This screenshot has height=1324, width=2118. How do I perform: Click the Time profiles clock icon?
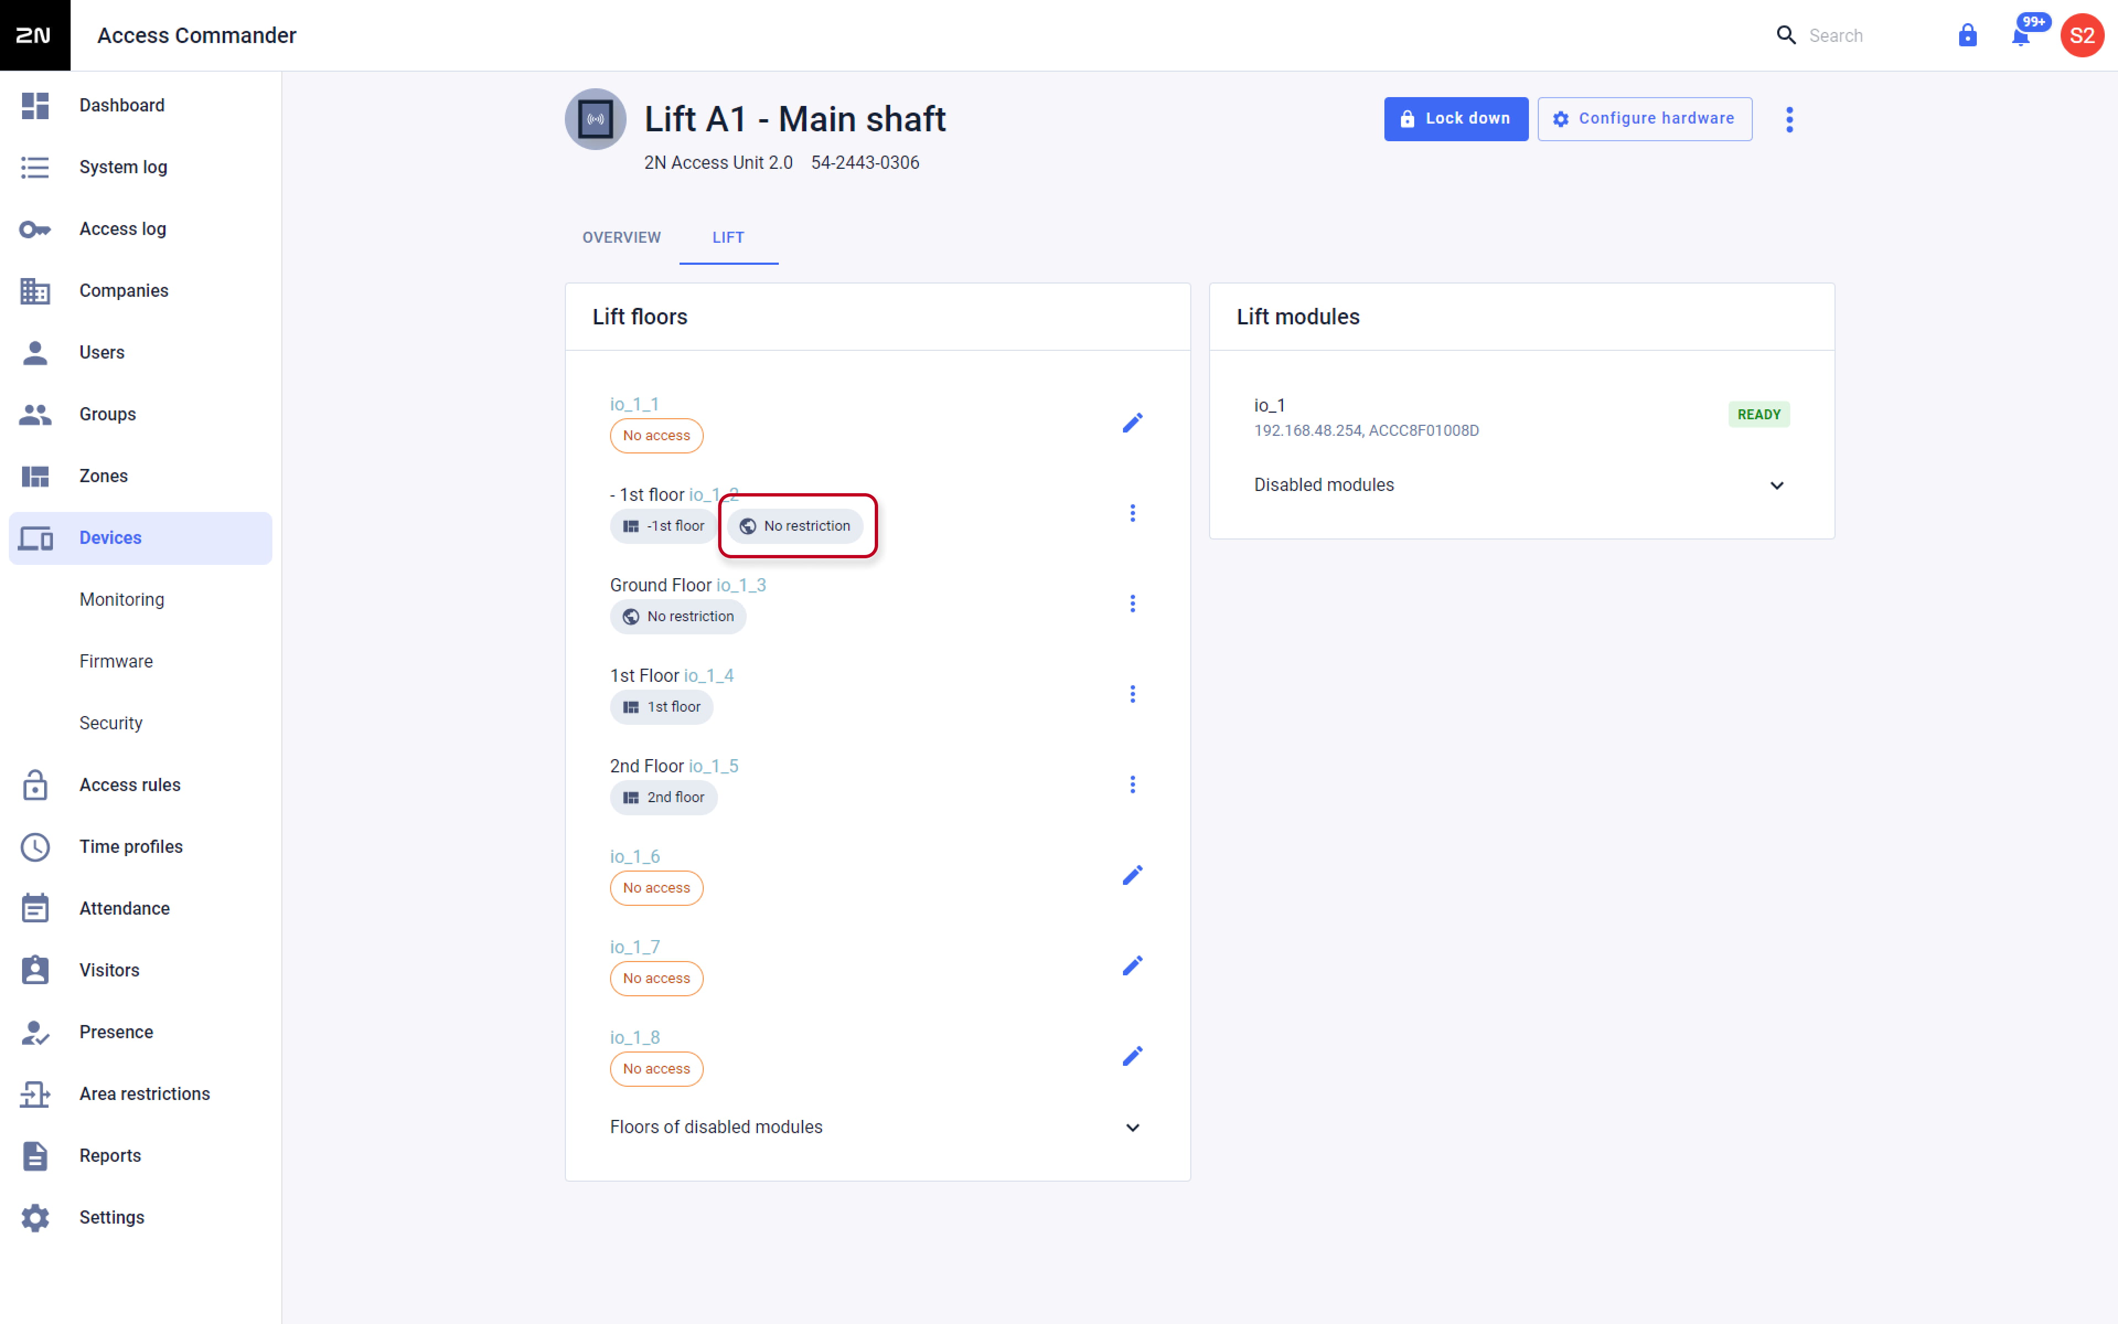tap(35, 847)
